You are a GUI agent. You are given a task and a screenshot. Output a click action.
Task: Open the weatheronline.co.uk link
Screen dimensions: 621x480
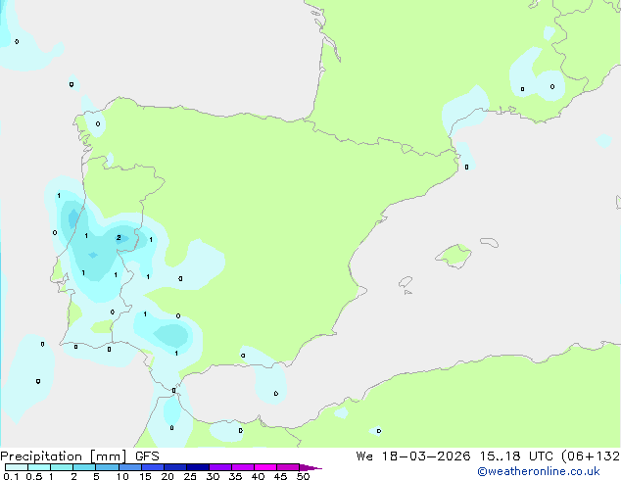(538, 471)
